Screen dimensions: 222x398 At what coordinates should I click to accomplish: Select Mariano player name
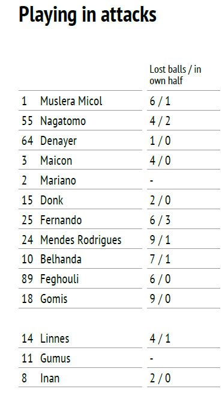pyautogui.click(x=58, y=180)
